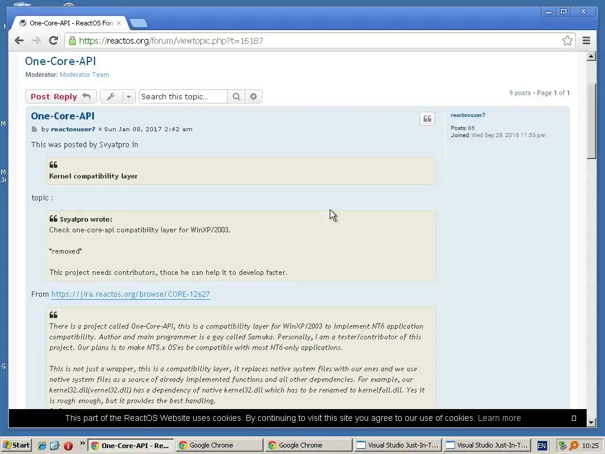
Task: Click the orange magnifier tray icon
Action: coord(574,446)
